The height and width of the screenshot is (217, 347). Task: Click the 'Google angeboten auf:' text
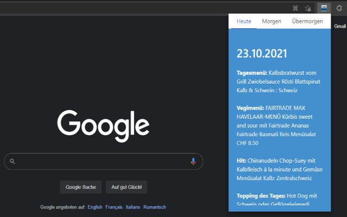[63, 207]
